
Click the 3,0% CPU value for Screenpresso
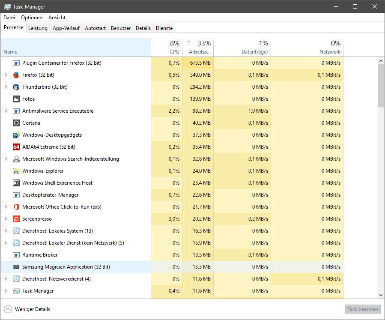pos(174,219)
